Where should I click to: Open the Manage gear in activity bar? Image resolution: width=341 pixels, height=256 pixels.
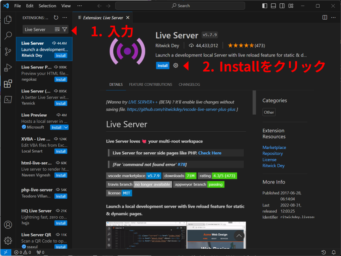pos(8,241)
